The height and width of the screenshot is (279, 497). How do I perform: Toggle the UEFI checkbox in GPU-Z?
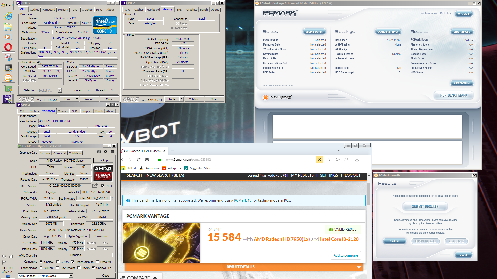(103, 186)
